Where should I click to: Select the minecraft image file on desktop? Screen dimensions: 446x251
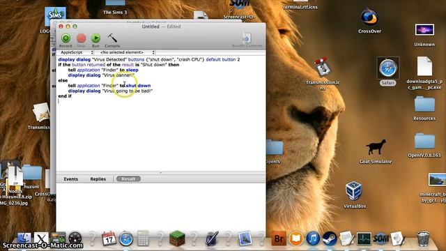coord(437,180)
